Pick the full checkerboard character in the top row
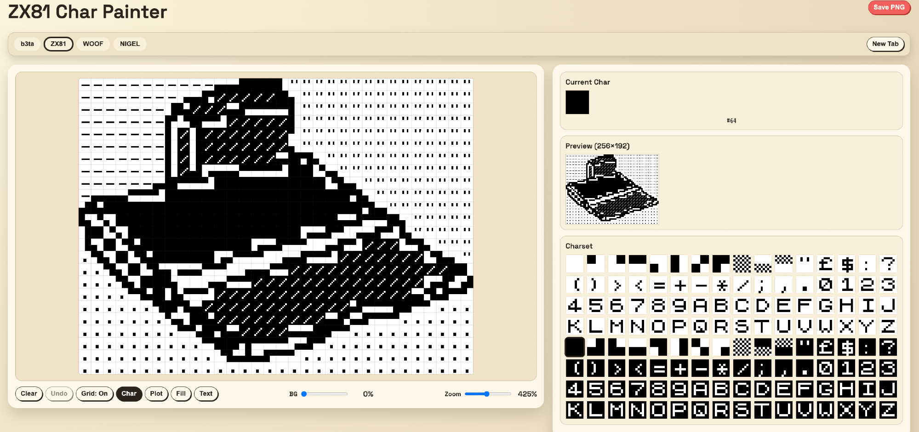 click(x=742, y=264)
